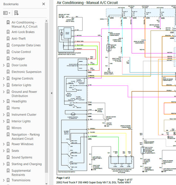Open the Computer Data Lines bookmark
176x185 pixels.
click(x=26, y=45)
